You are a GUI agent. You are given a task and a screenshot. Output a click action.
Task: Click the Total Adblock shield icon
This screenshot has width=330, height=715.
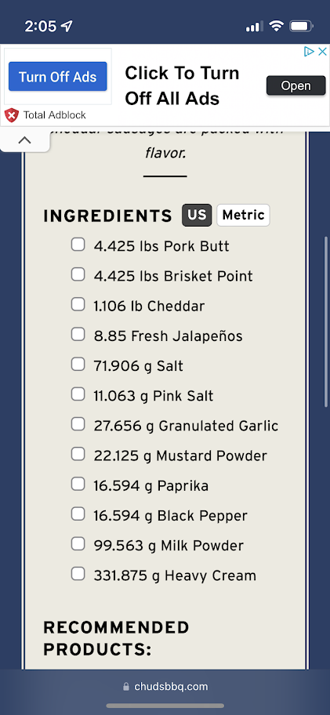pos(12,115)
